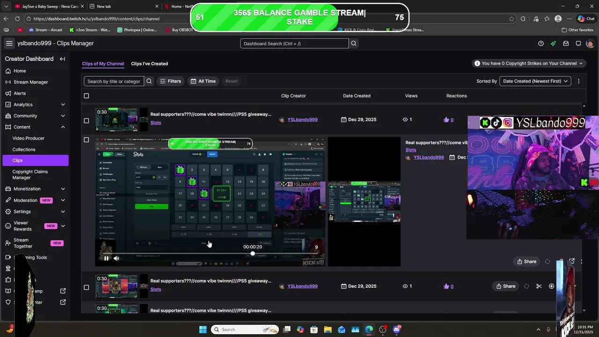Viewport: 599px width, 337px height.
Task: Check the first clip's checkbox
Action: click(x=86, y=121)
